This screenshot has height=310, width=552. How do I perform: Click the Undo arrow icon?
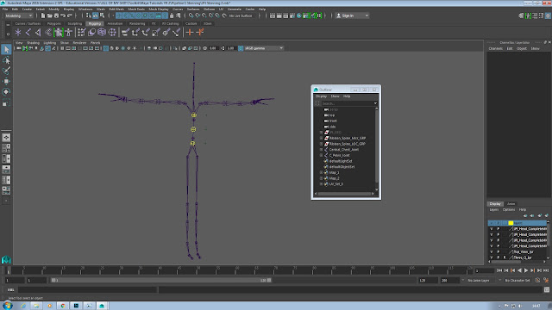point(63,15)
